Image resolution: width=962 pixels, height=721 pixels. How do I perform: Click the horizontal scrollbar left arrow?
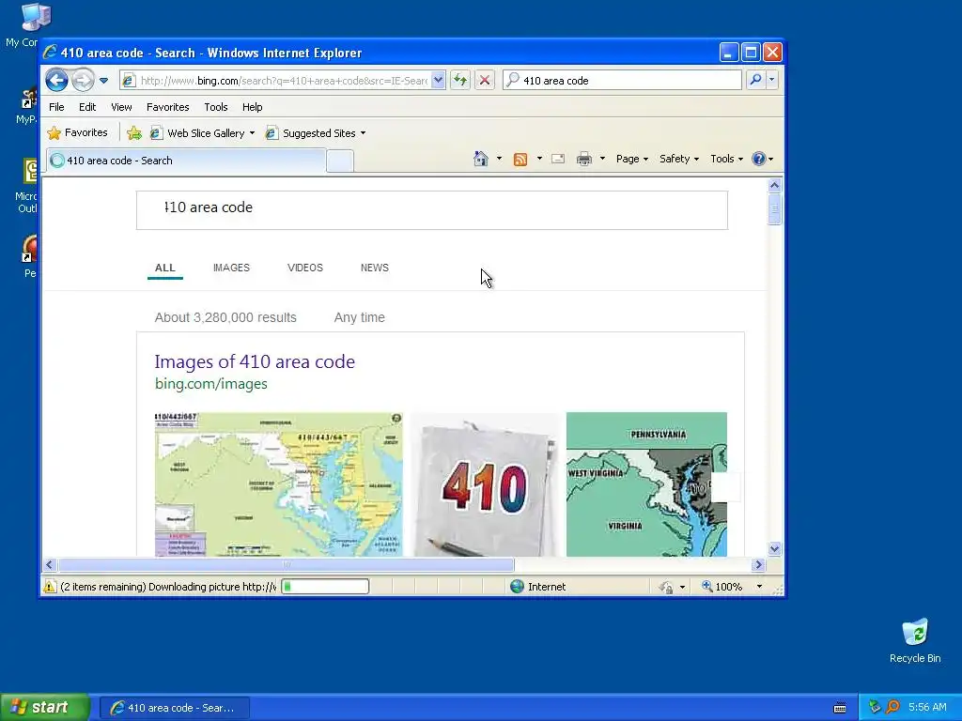click(x=50, y=564)
